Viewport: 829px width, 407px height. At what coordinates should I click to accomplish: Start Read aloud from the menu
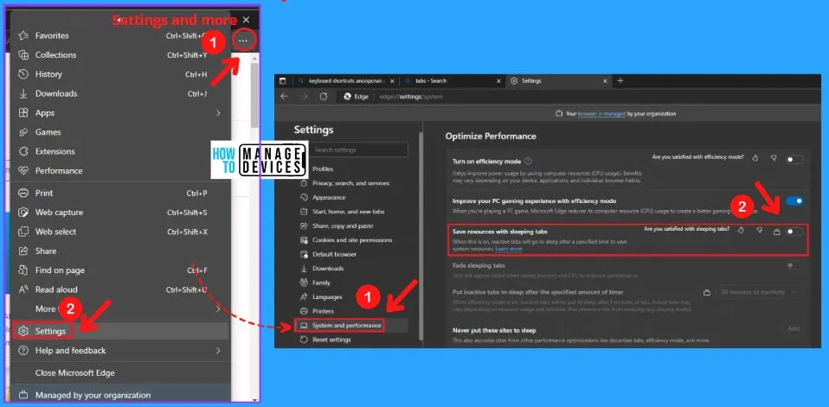(x=119, y=289)
